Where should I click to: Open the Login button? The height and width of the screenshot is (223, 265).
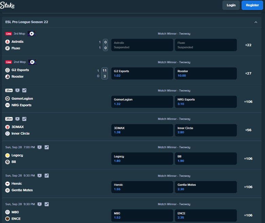click(x=231, y=5)
